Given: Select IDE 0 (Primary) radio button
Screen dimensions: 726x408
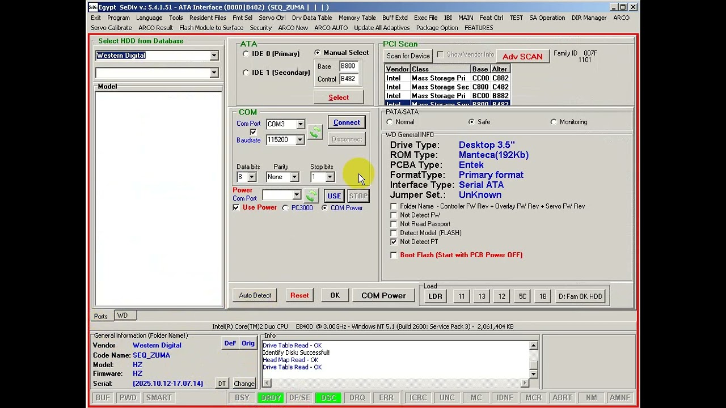Looking at the screenshot, I should [246, 54].
